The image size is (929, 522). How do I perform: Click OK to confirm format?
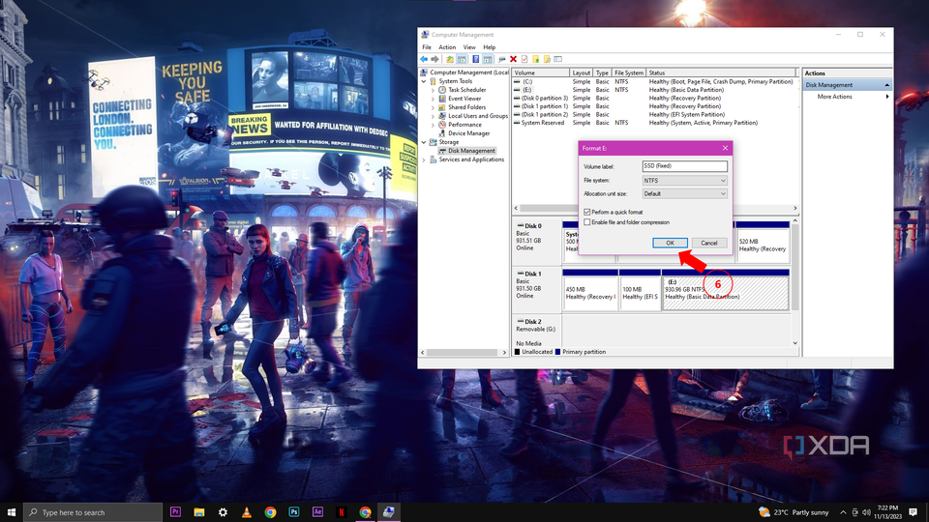[670, 243]
